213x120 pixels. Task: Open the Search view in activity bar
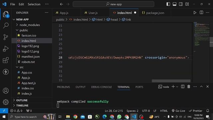pyautogui.click(x=6, y=25)
